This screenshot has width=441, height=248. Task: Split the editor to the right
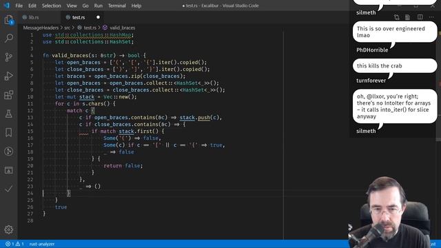(420, 17)
